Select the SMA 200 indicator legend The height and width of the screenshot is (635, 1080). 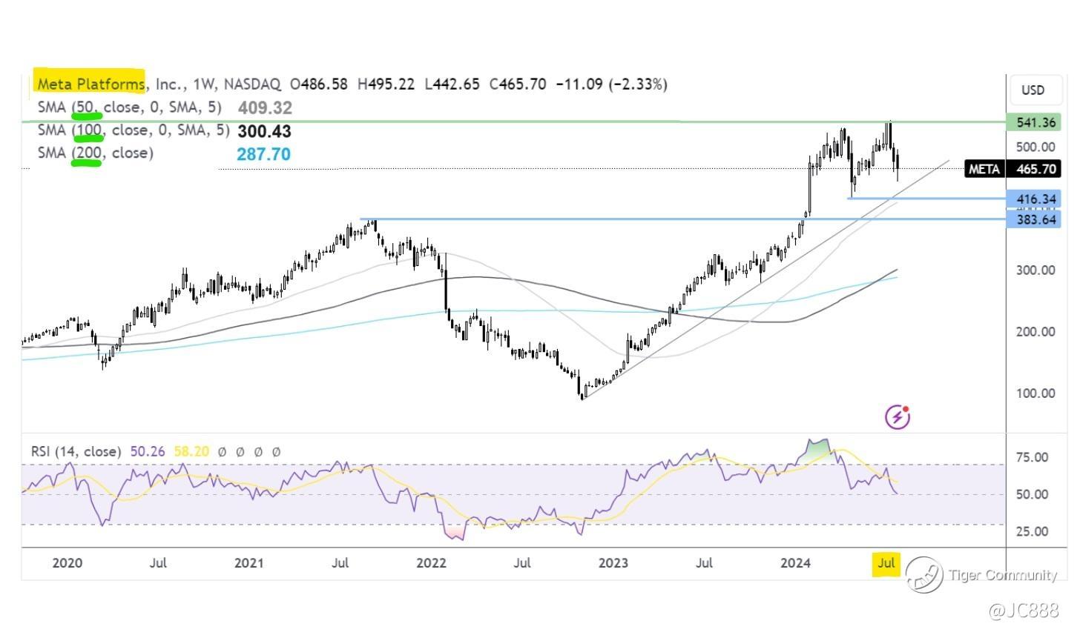tap(96, 153)
